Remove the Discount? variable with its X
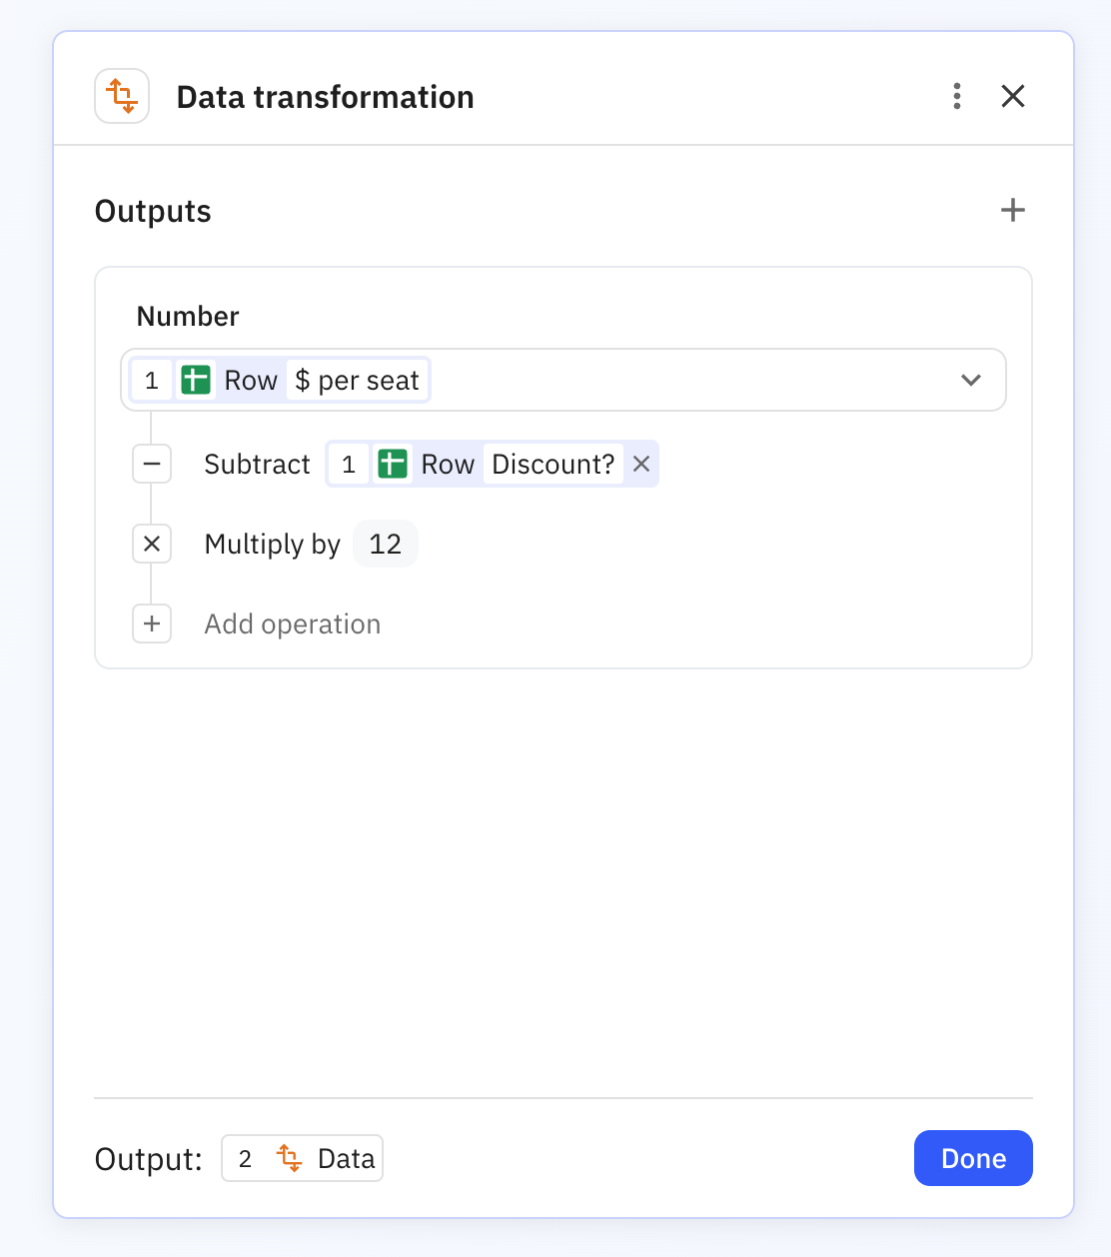This screenshot has height=1257, width=1111. pos(641,464)
